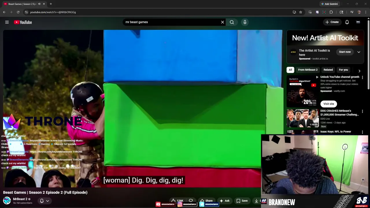
Task: Open options for Isaac Keys video
Action: tap(362, 132)
